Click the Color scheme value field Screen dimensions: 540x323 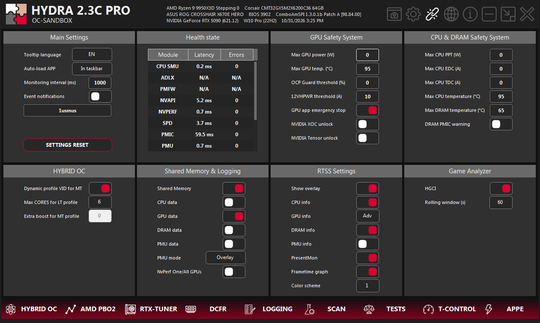pos(368,286)
